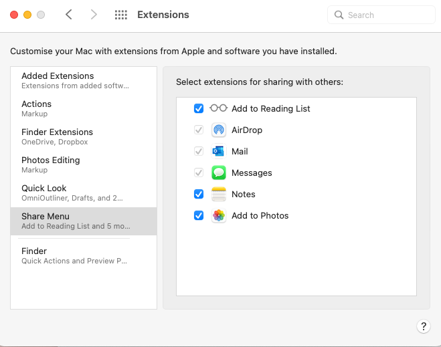Click the AirDrop icon
This screenshot has width=441, height=347.
219,130
